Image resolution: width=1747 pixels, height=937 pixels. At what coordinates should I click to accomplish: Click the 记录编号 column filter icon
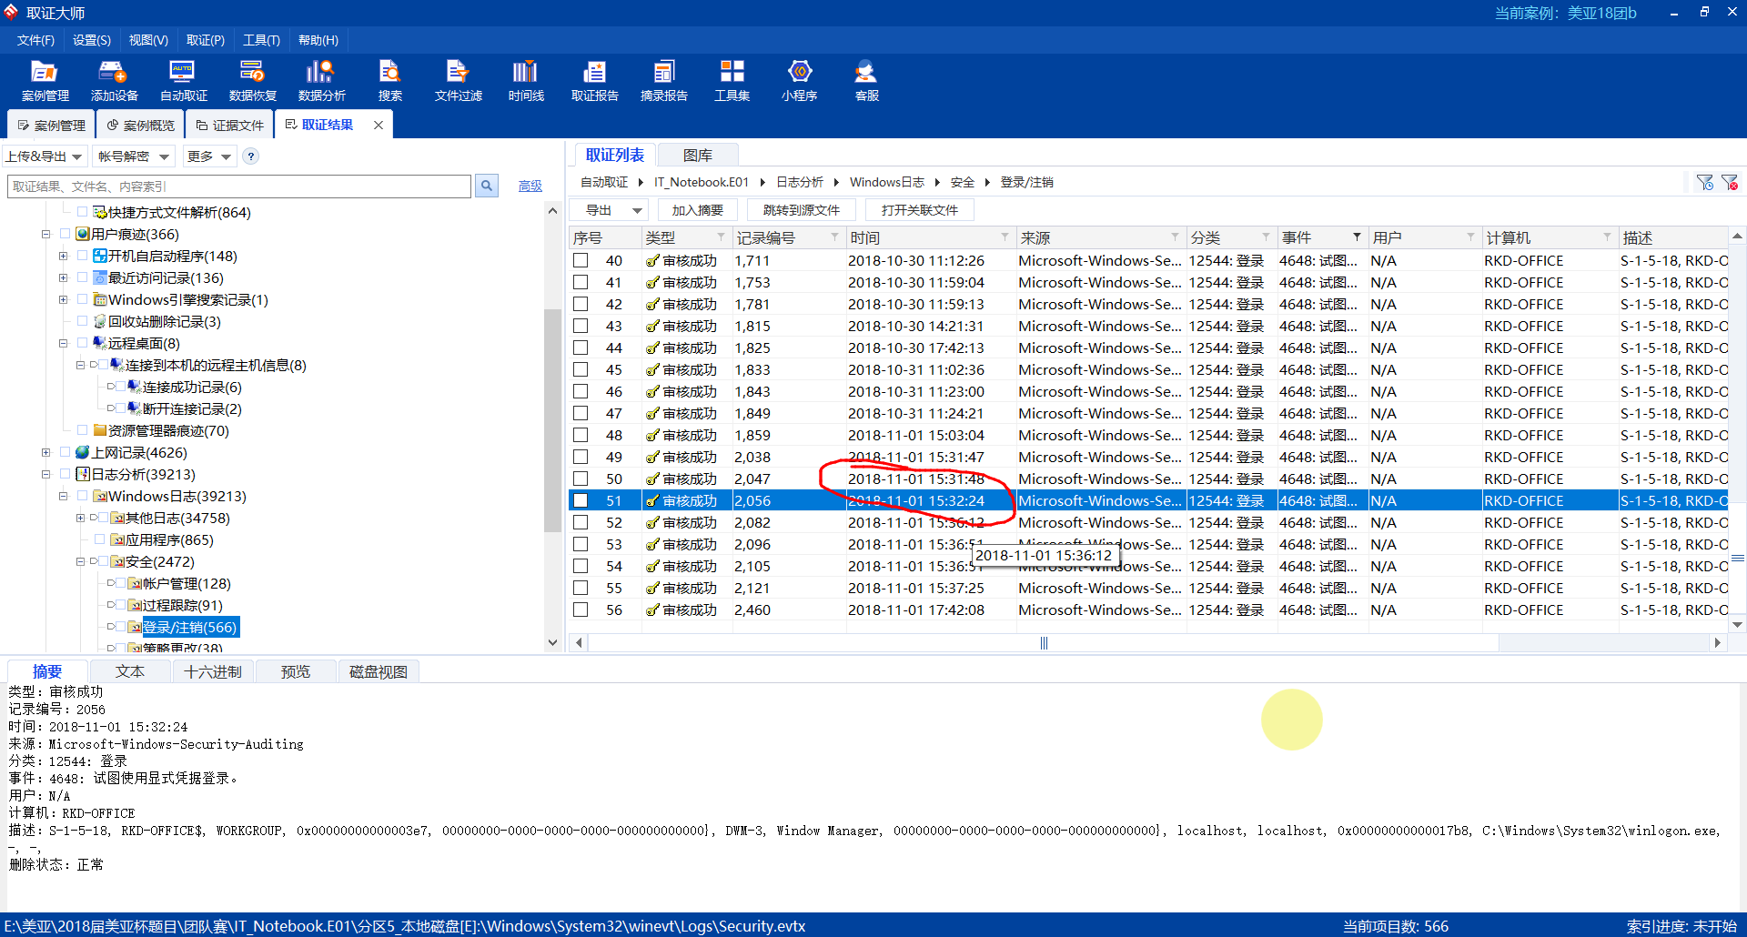(834, 237)
